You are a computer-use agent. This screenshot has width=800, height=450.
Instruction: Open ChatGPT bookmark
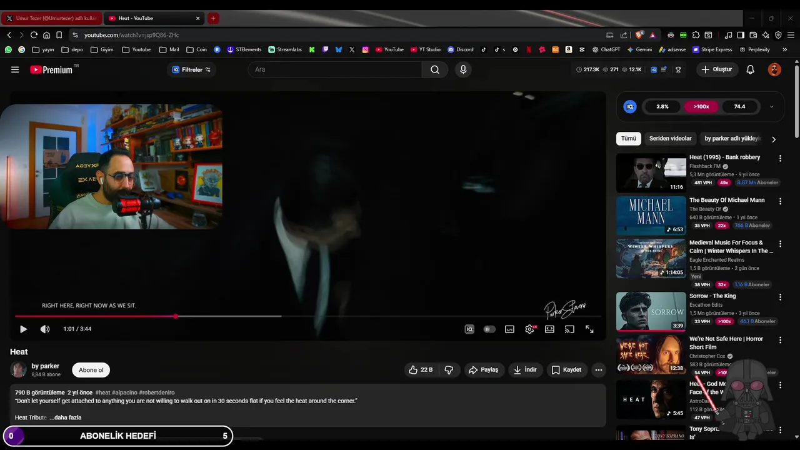pos(606,49)
